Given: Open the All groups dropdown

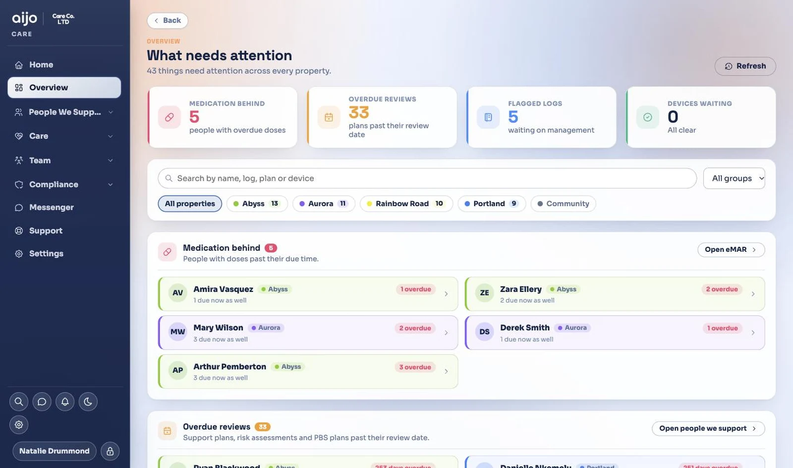Looking at the screenshot, I should click(734, 178).
